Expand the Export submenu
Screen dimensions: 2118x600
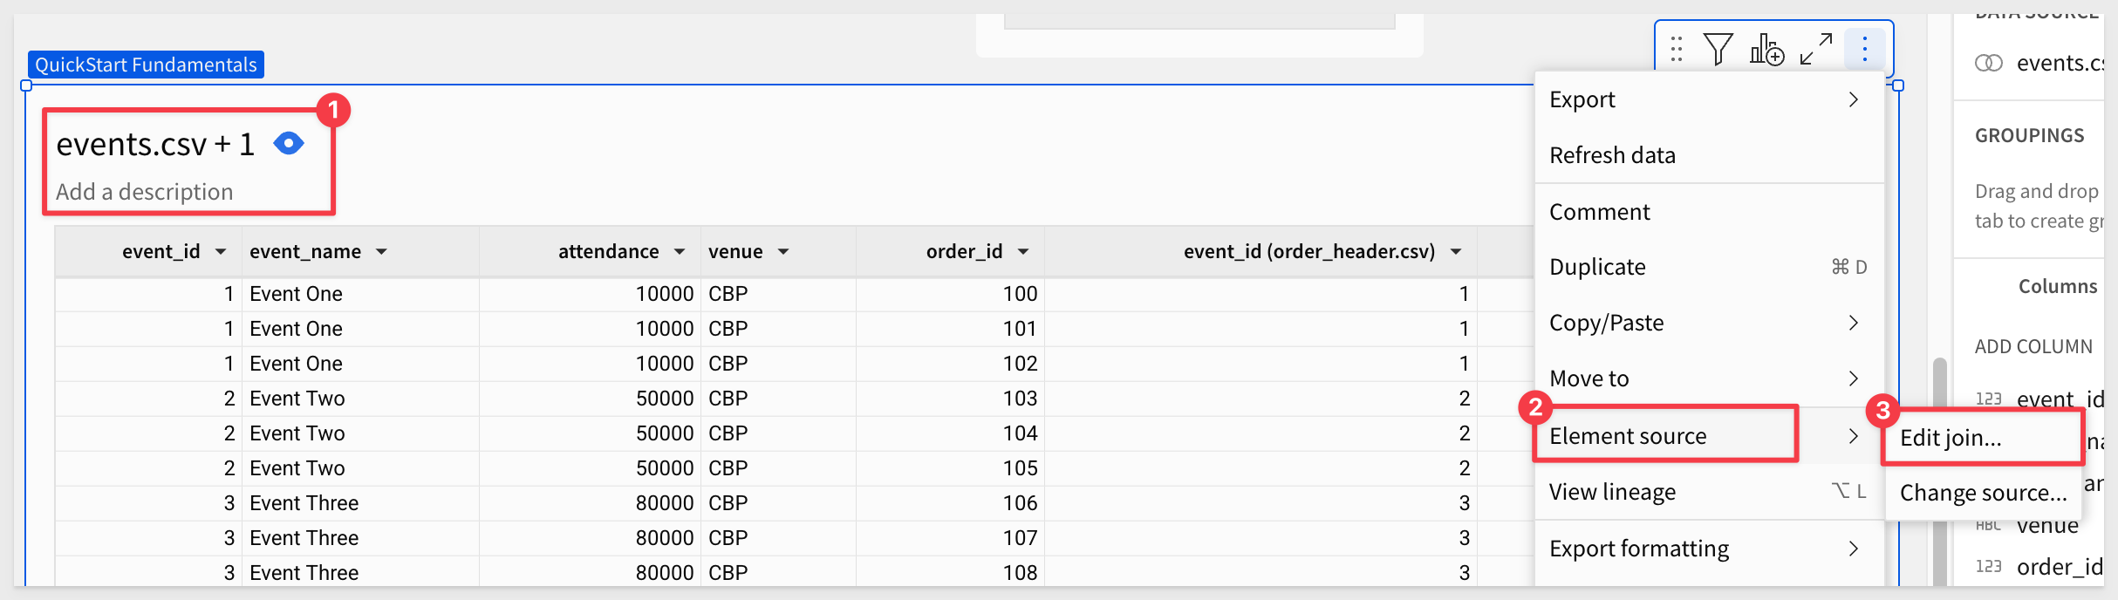pyautogui.click(x=1709, y=99)
